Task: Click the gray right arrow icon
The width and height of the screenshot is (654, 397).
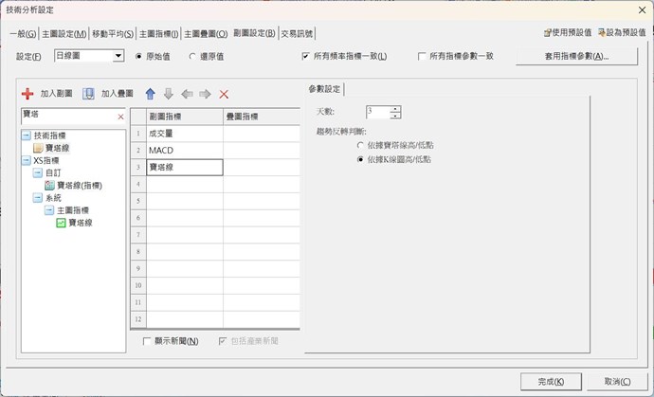Action: tap(205, 94)
